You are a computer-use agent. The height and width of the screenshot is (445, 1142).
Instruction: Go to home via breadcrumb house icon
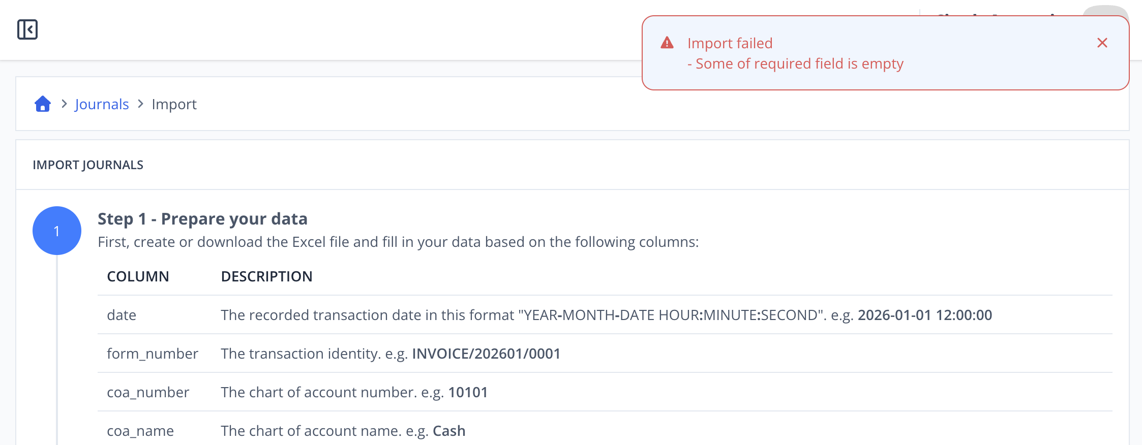click(x=43, y=104)
